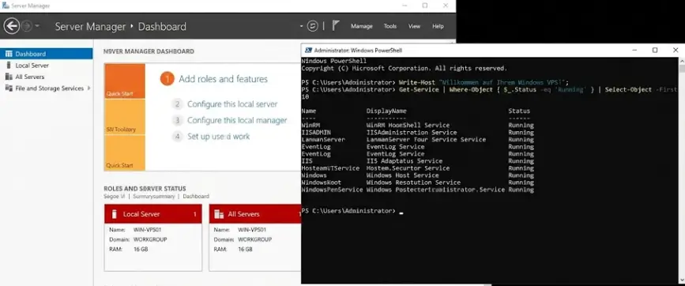
Task: Click 16 GB RAM value in Local Server tile
Action: tap(141, 250)
